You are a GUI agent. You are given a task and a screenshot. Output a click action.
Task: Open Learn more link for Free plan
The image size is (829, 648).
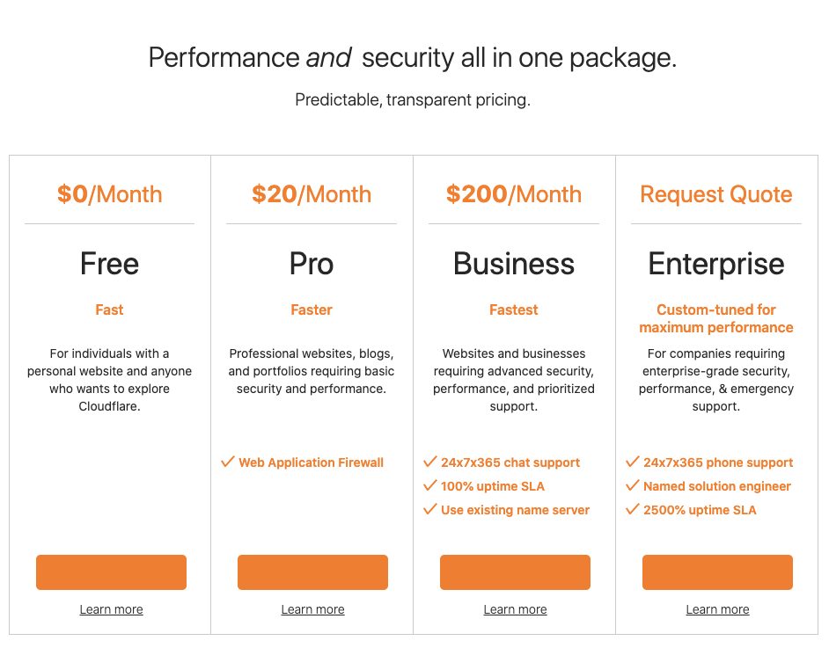(x=111, y=609)
